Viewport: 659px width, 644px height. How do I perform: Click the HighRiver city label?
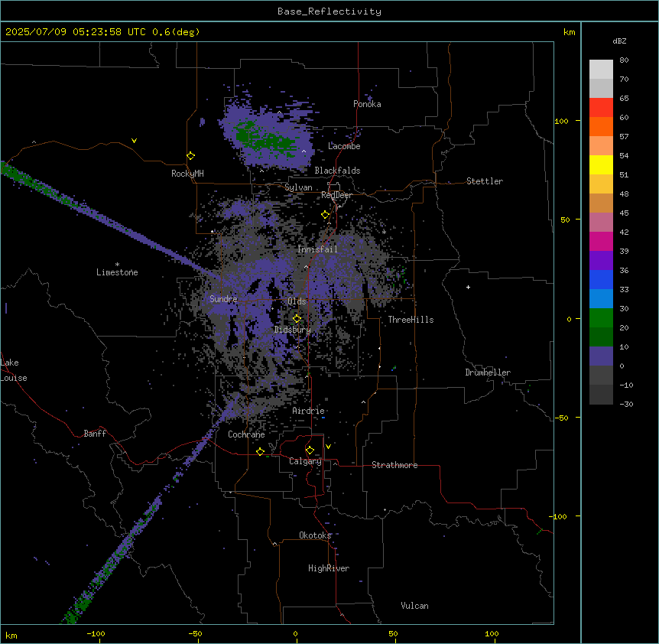(x=329, y=568)
